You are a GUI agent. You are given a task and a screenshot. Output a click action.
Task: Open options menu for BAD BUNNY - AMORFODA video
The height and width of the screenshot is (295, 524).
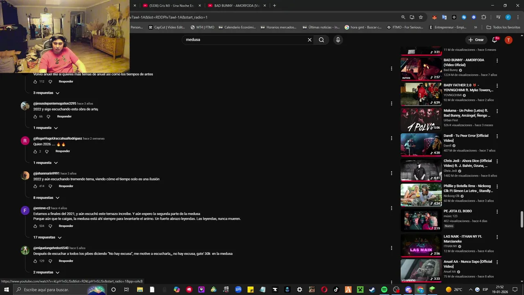pyautogui.click(x=497, y=61)
